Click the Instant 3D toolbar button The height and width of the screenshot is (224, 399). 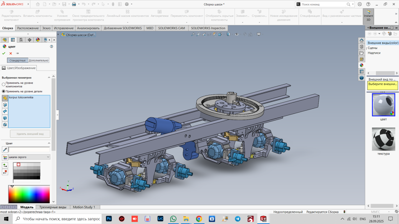point(368,16)
